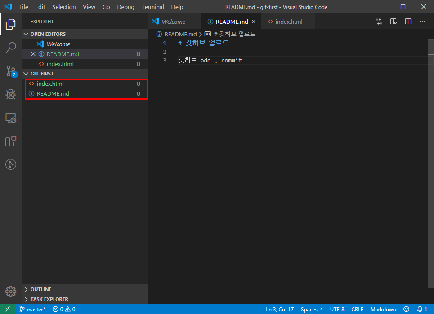Image resolution: width=434 pixels, height=314 pixels.
Task: Switch to the Welcome tab
Action: (x=174, y=22)
